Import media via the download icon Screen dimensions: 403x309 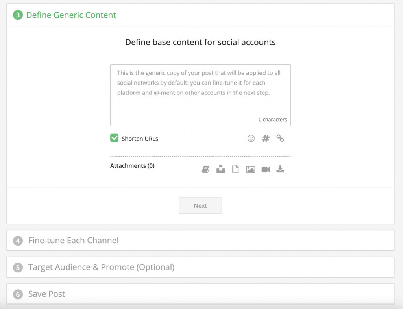[280, 169]
